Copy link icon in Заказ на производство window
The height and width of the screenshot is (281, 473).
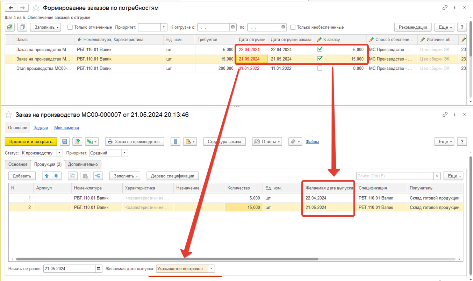click(445, 114)
